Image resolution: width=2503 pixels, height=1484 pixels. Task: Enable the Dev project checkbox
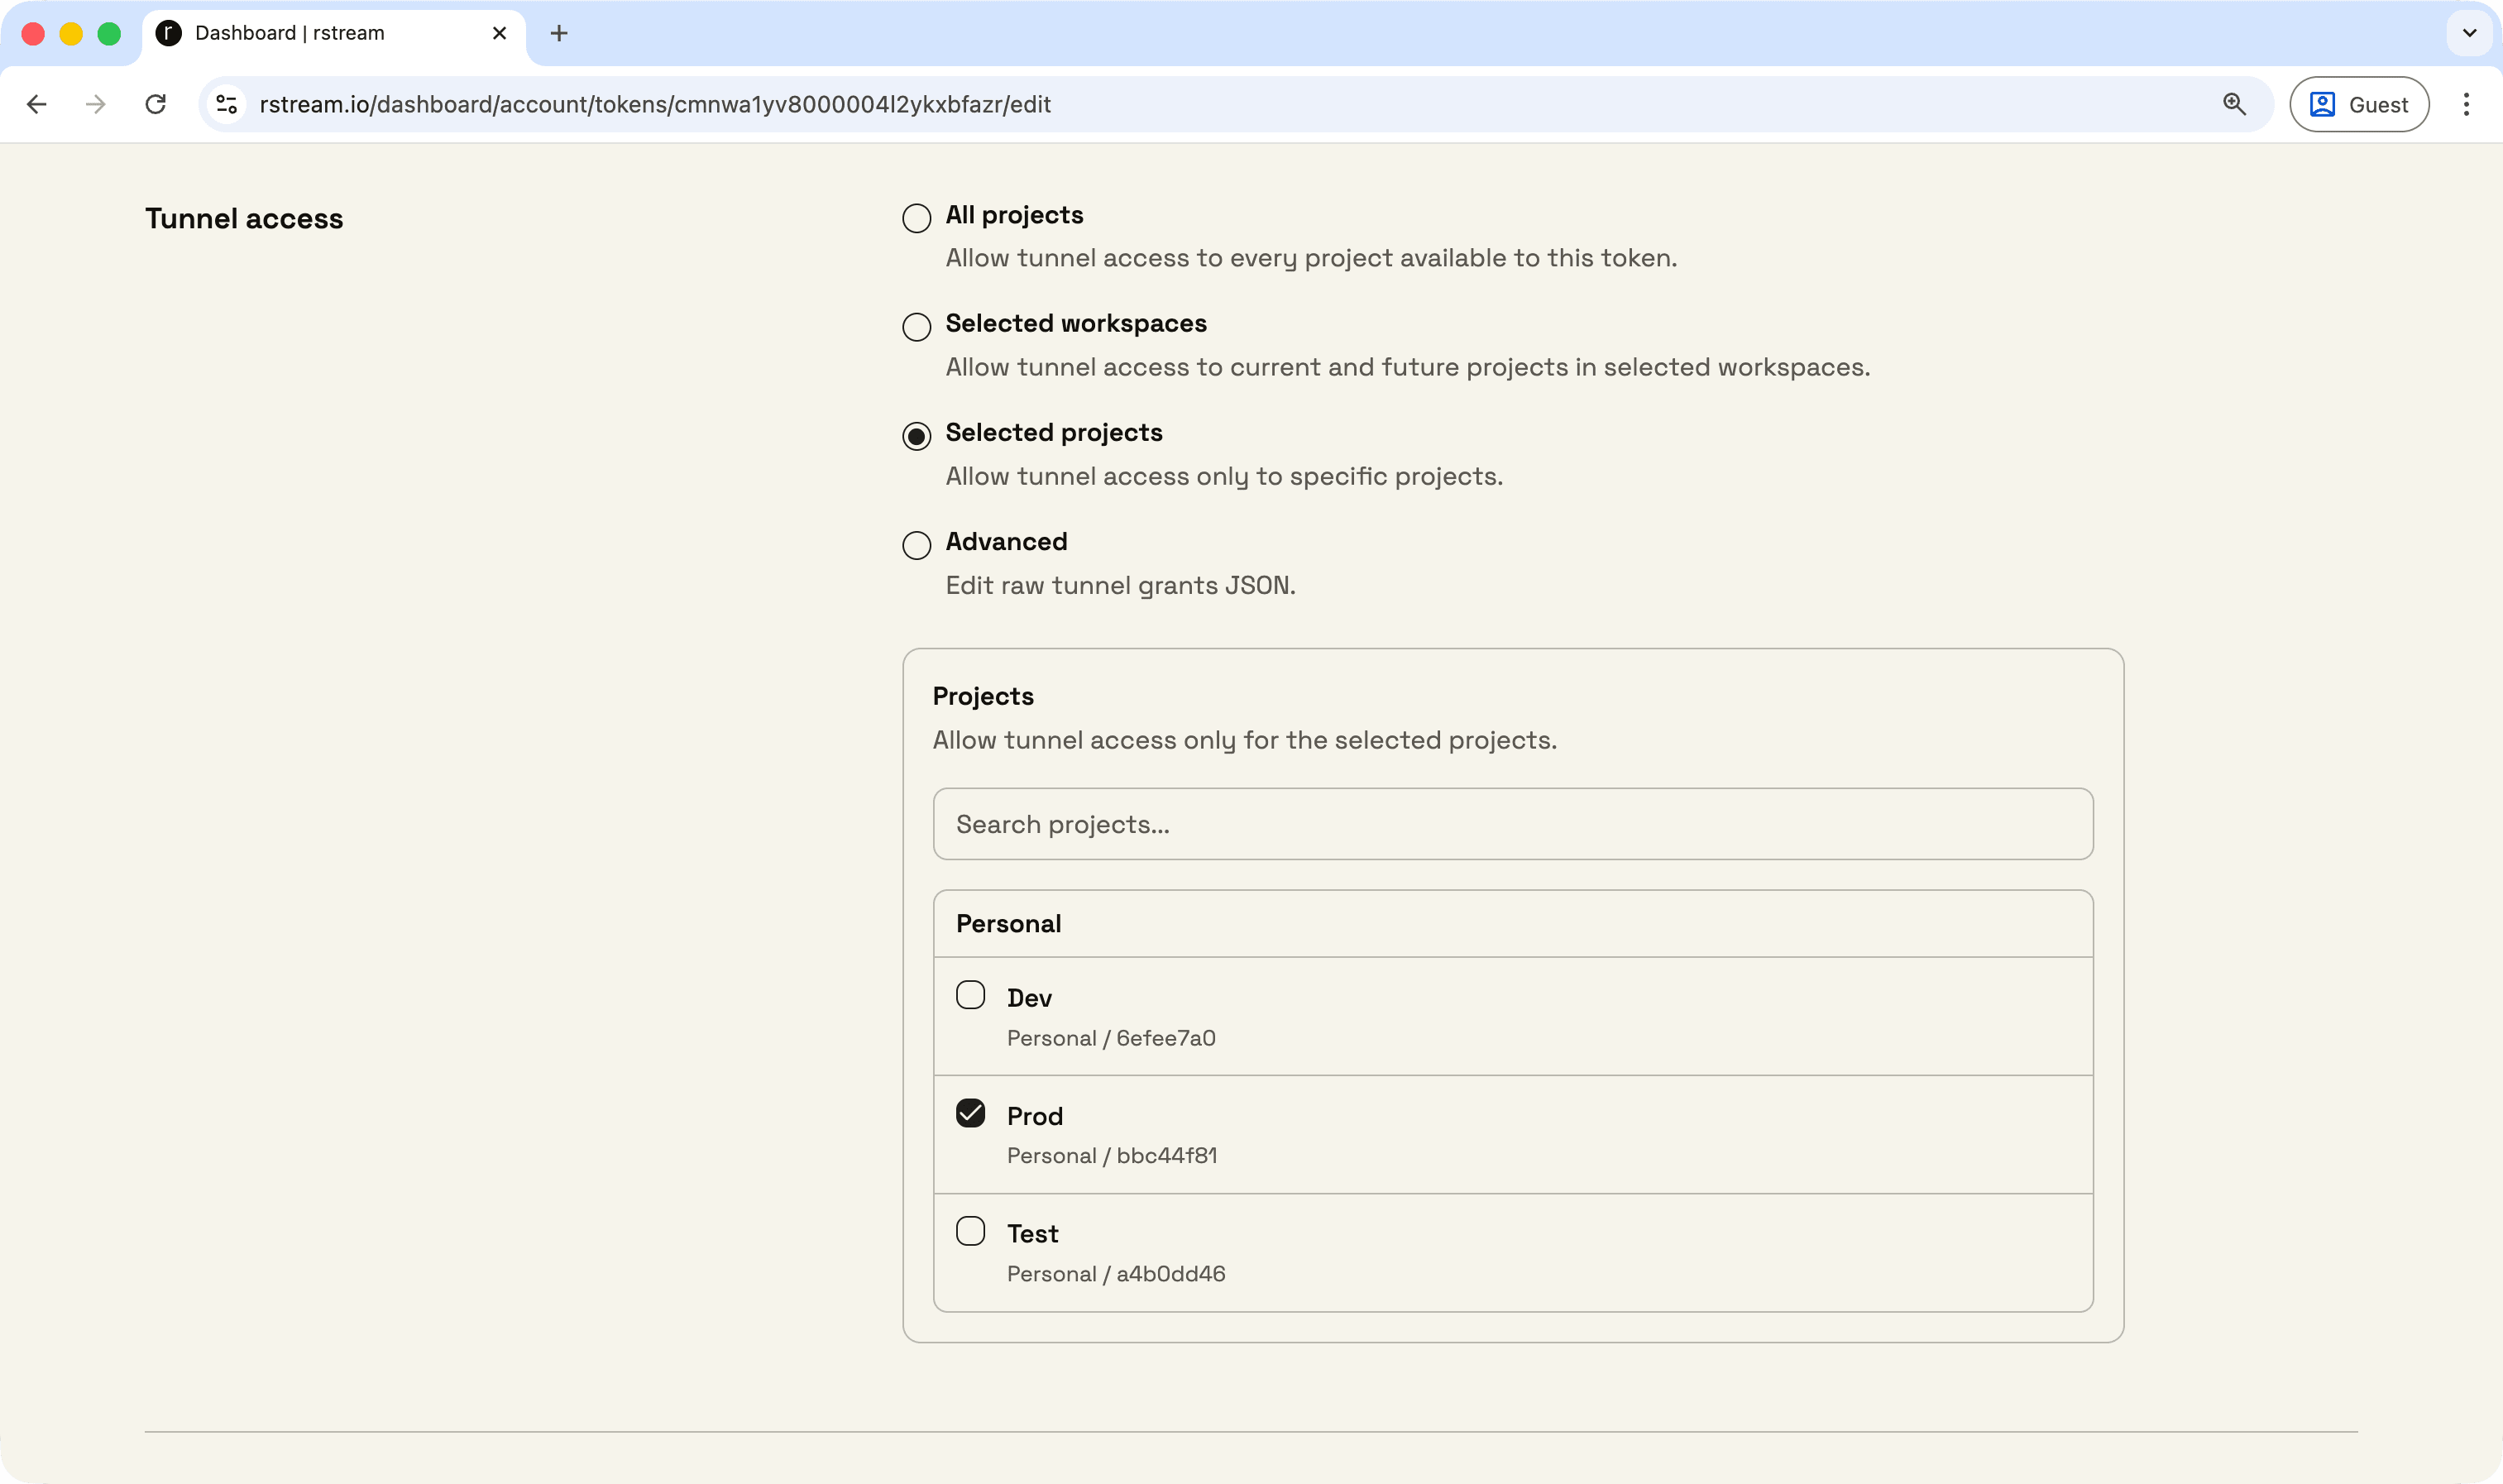tap(970, 995)
